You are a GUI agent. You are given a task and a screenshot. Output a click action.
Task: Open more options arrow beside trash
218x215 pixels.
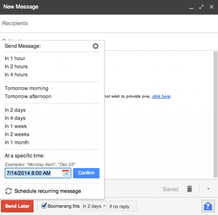pyautogui.click(x=208, y=189)
